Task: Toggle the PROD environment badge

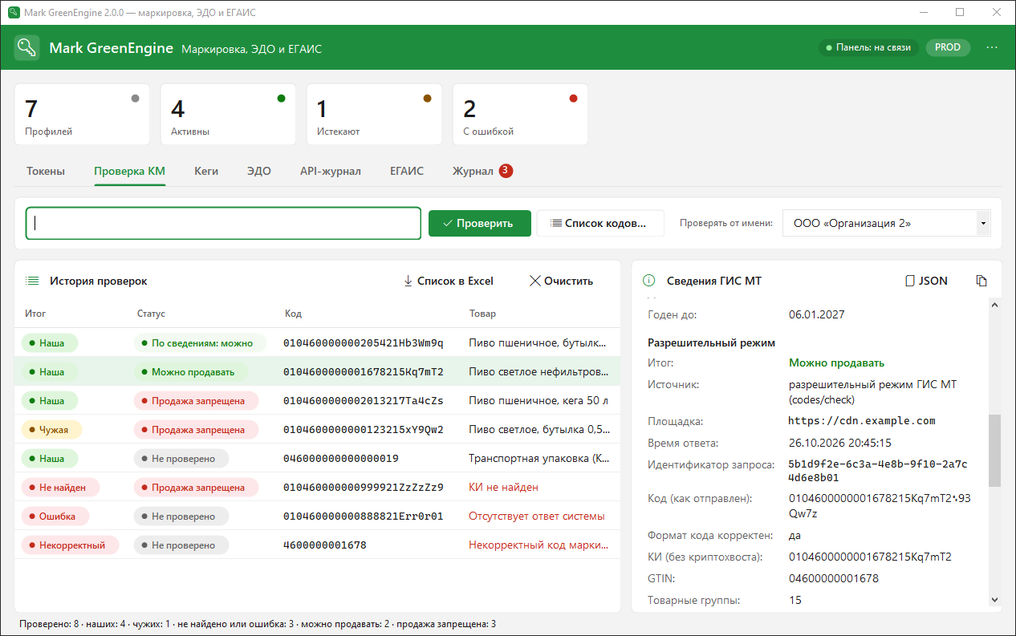Action: tap(948, 47)
